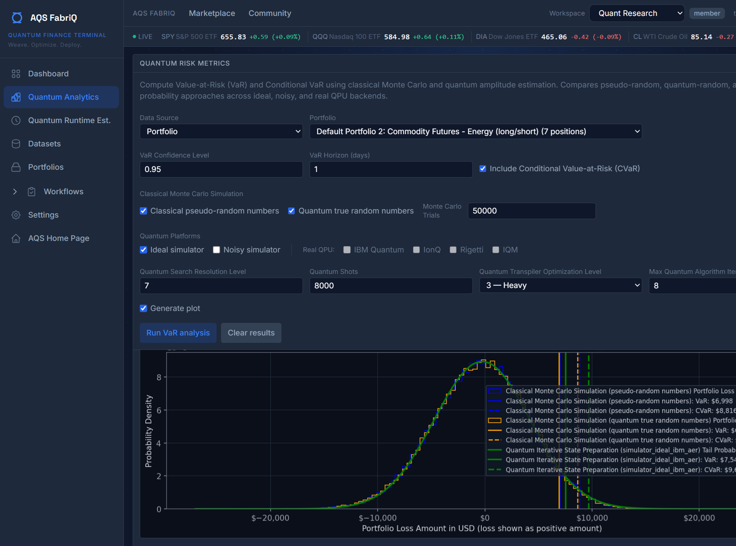Select the Quantum Analytics sidebar icon
This screenshot has width=736, height=546.
(x=16, y=97)
